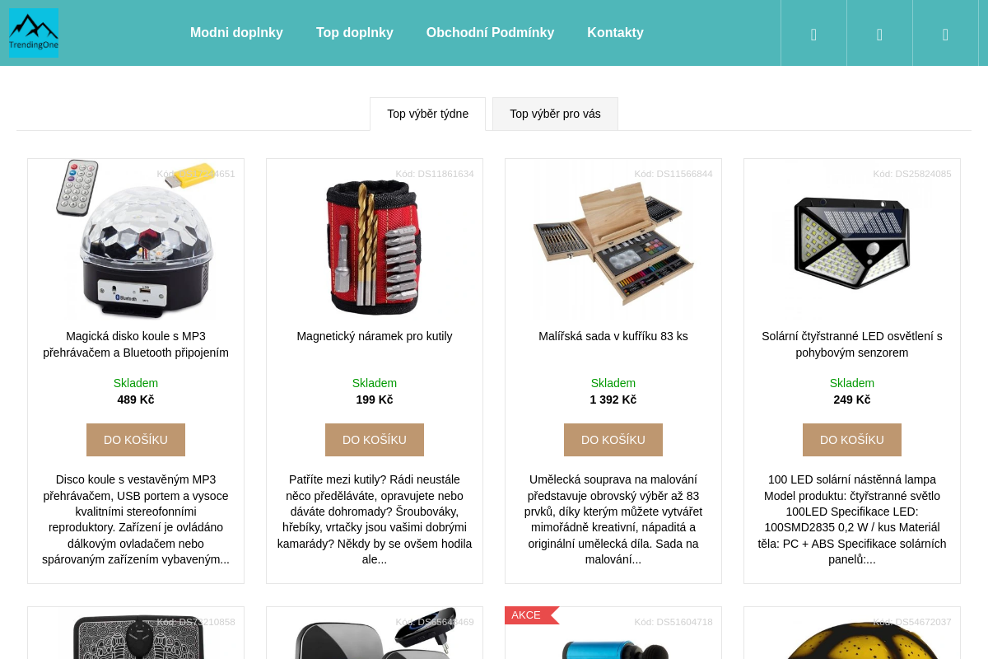
Task: Add the solar LED light to cart
Action: pyautogui.click(x=852, y=440)
